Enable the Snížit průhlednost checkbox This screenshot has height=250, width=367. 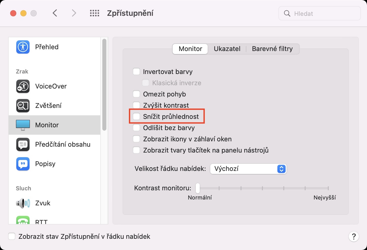click(x=137, y=117)
